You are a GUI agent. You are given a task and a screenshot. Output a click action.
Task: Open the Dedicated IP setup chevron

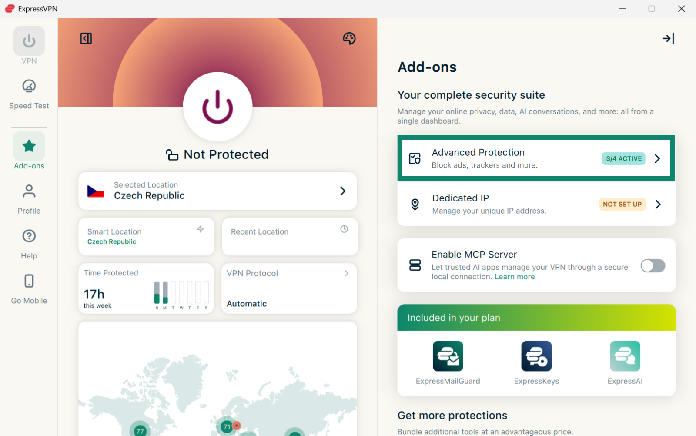[x=658, y=204]
